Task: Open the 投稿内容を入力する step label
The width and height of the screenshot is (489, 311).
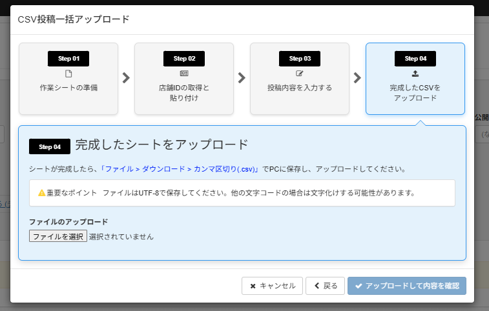Action: tap(299, 87)
